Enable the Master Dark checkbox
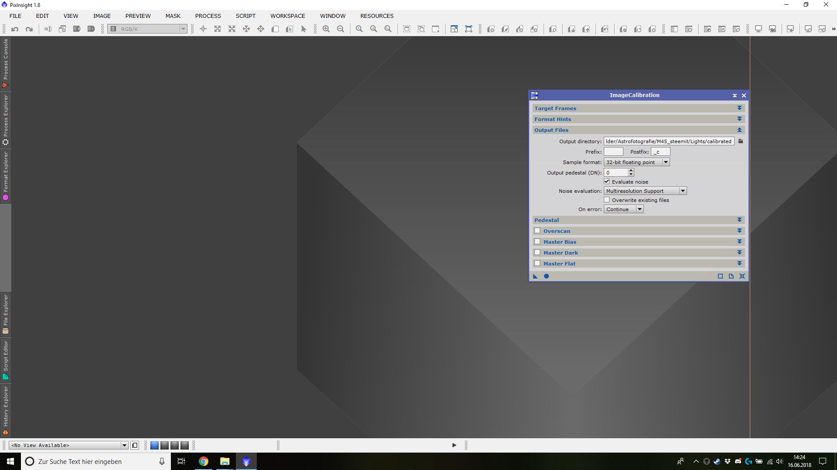The width and height of the screenshot is (837, 470). point(538,252)
